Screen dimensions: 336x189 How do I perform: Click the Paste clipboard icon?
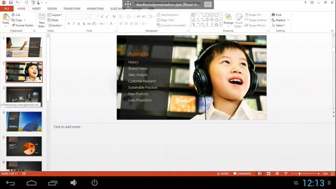[6, 17]
